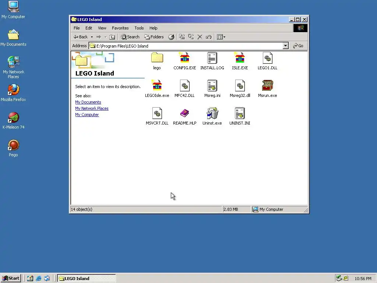The height and width of the screenshot is (283, 377).
Task: Follow the My Computer link
Action: (87, 115)
